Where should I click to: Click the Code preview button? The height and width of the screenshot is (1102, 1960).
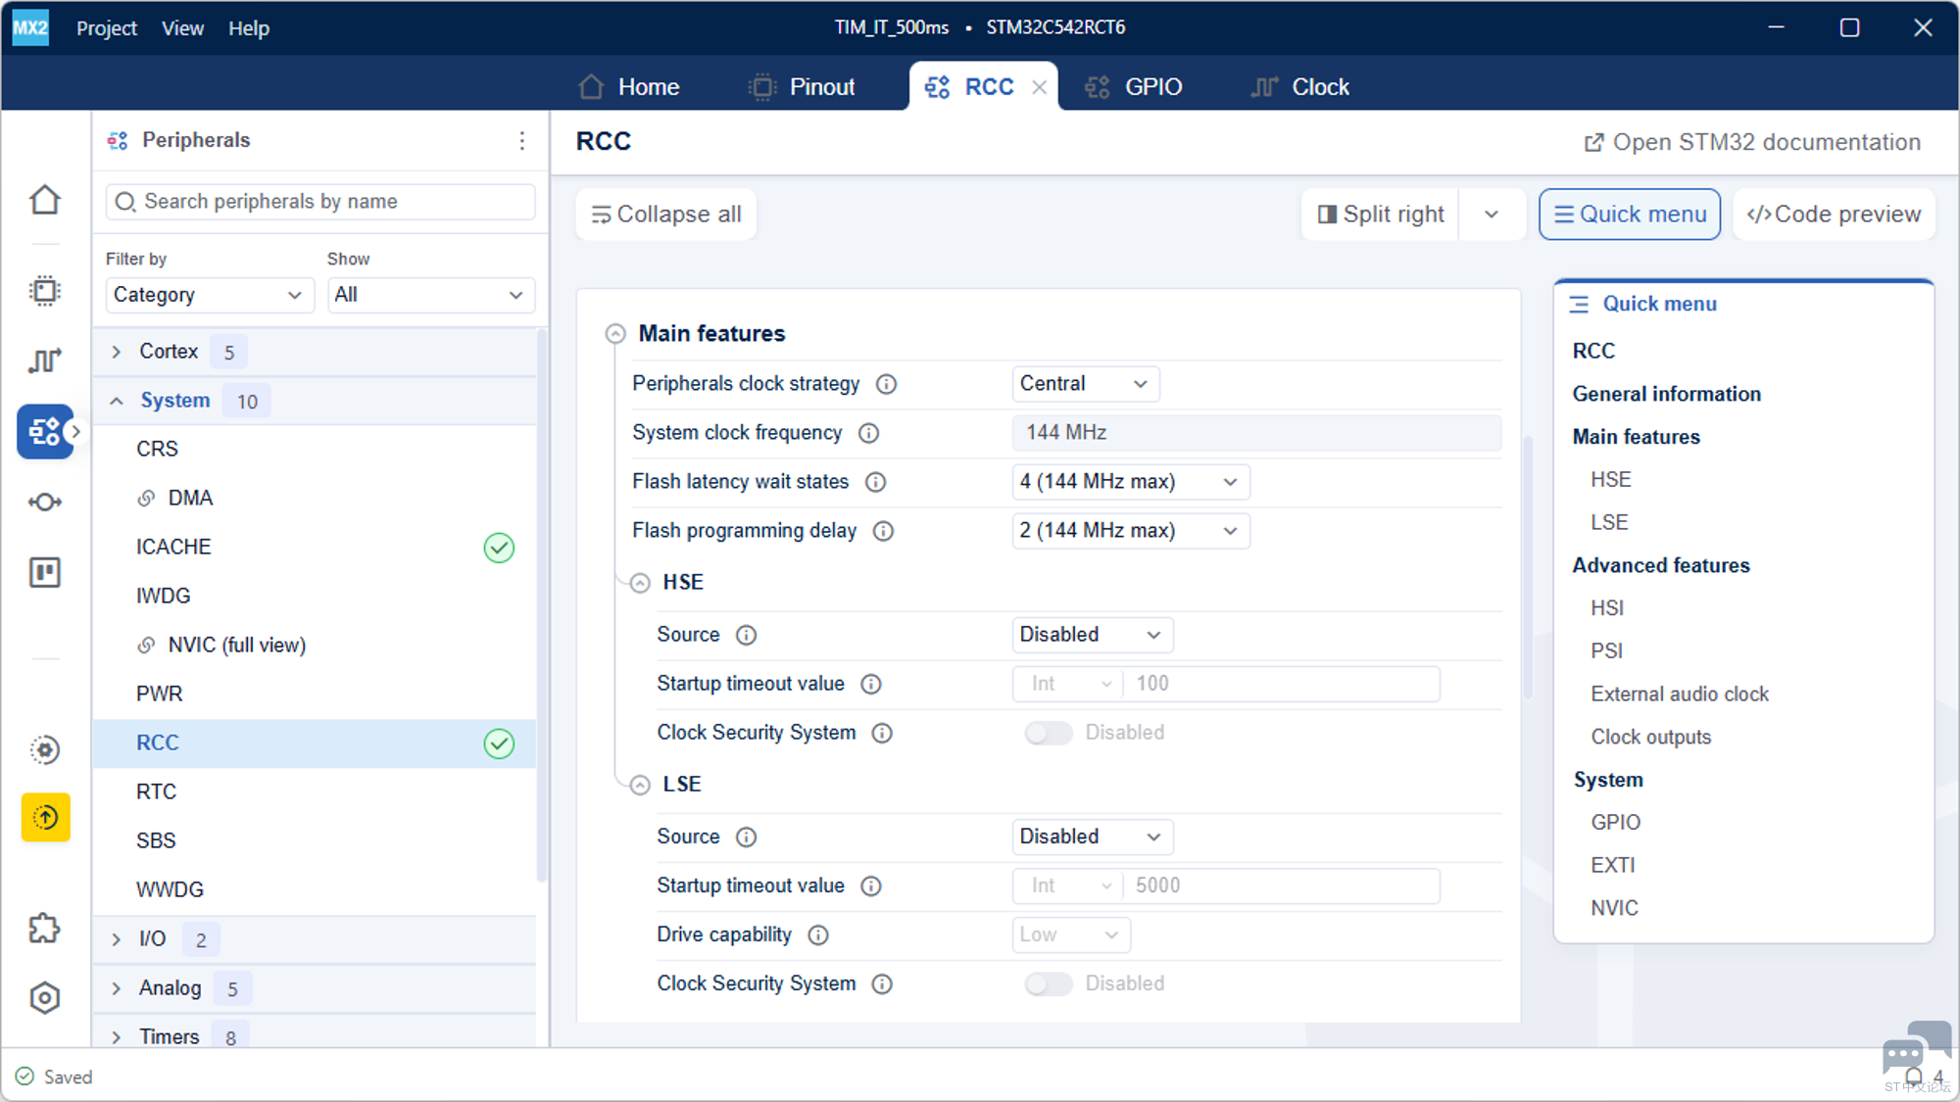1834,215
